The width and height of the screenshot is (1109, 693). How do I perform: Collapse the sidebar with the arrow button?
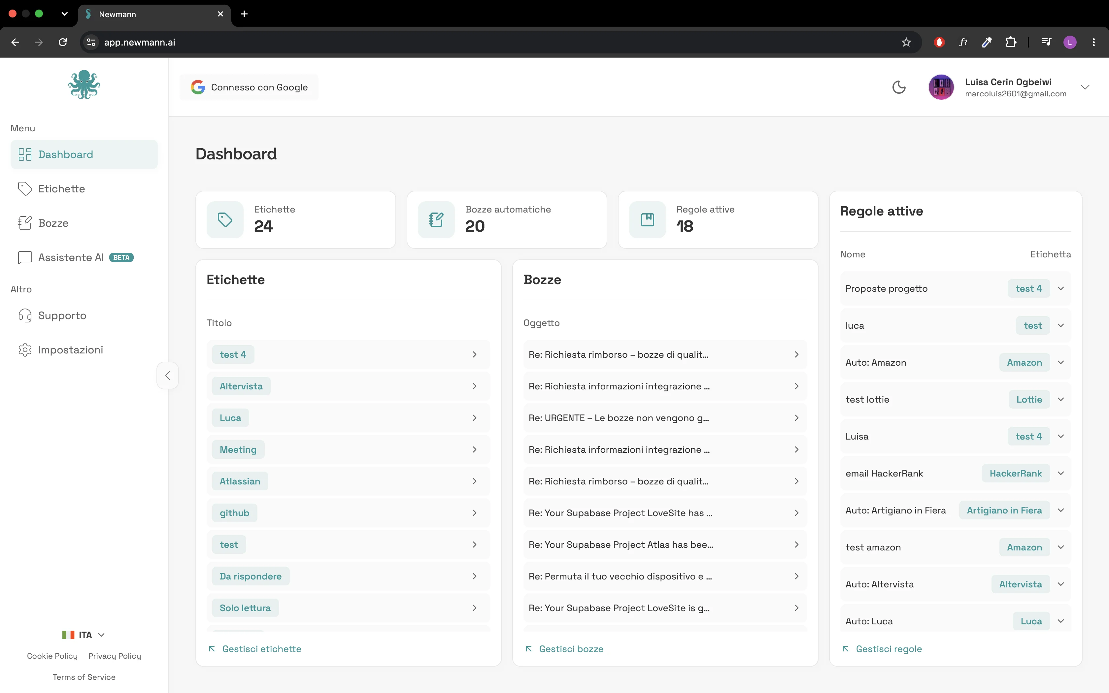coord(168,376)
